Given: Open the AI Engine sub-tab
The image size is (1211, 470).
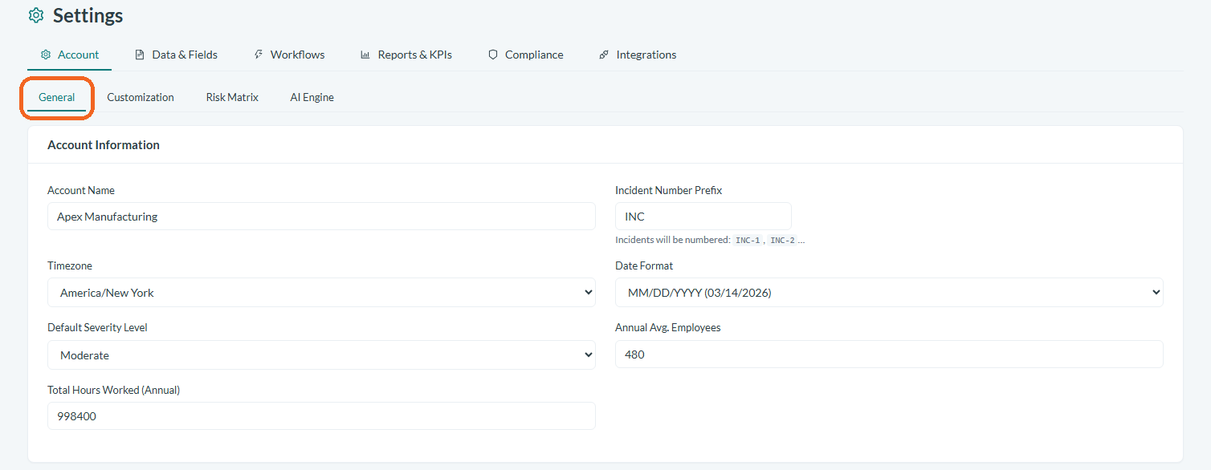Looking at the screenshot, I should [312, 97].
